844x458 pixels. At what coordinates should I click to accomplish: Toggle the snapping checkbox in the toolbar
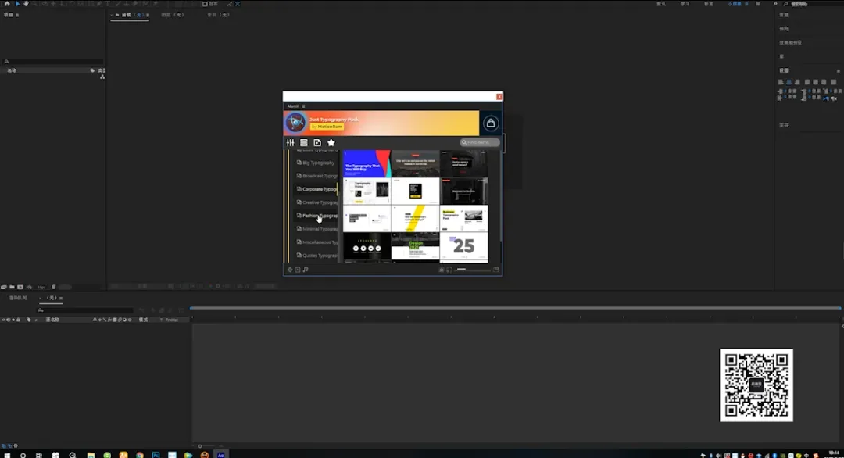click(x=205, y=4)
